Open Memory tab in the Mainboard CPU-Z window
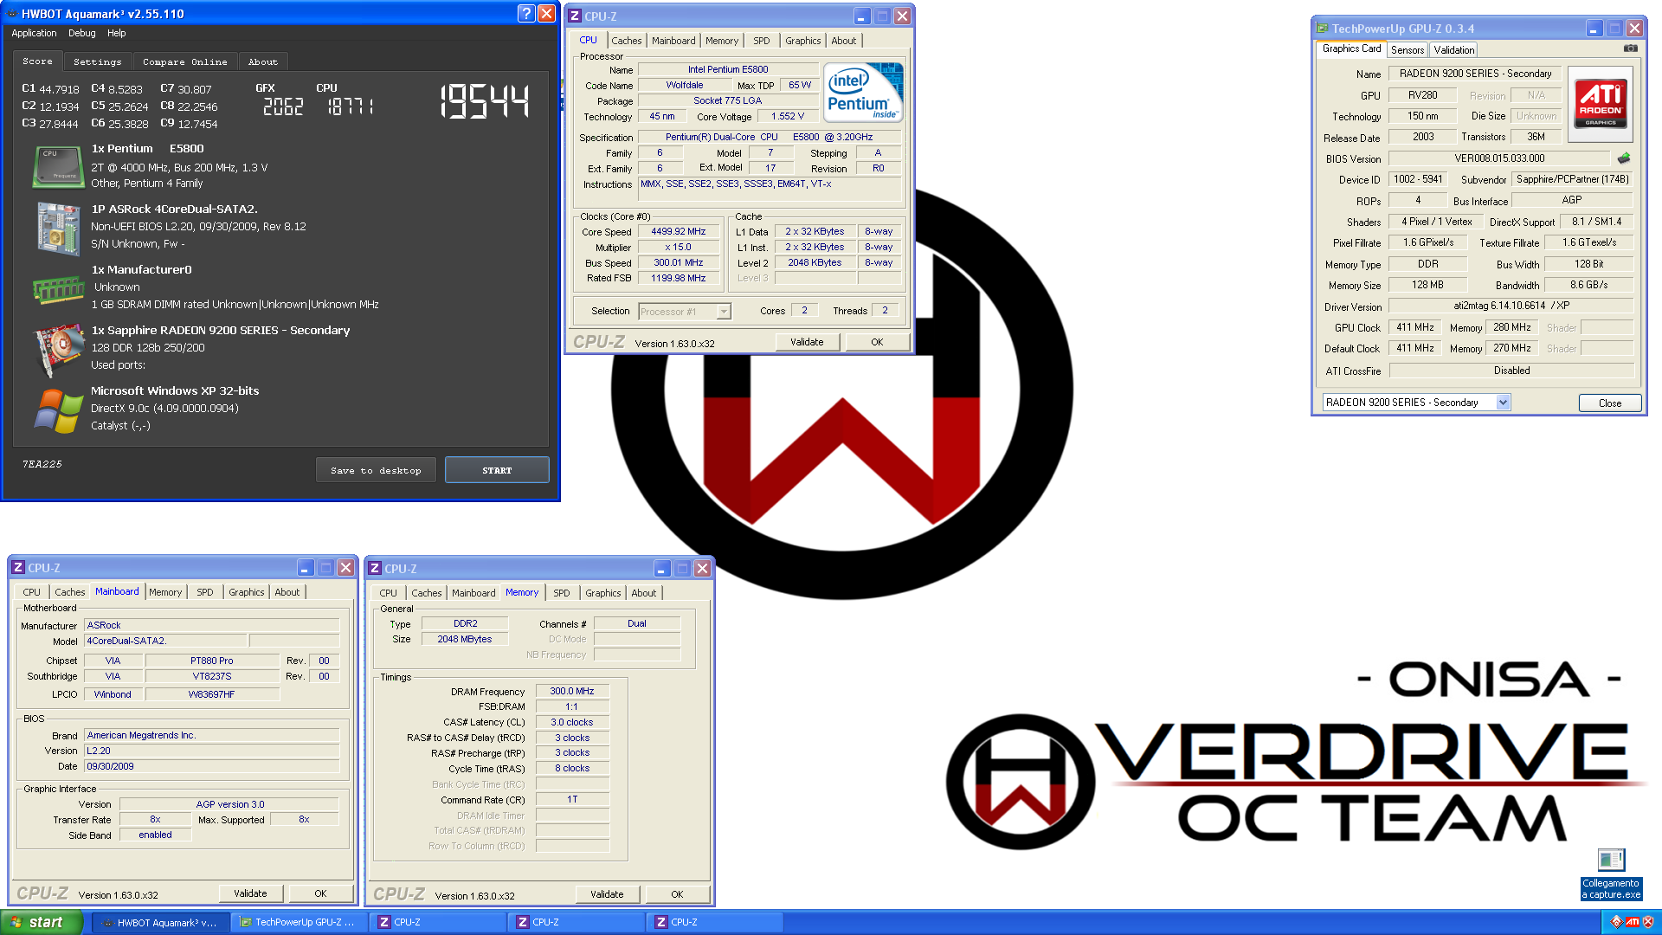The height and width of the screenshot is (935, 1662). coord(165,592)
